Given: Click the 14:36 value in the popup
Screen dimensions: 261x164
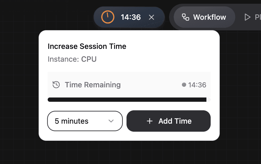Looking at the screenshot, I should click(x=197, y=85).
